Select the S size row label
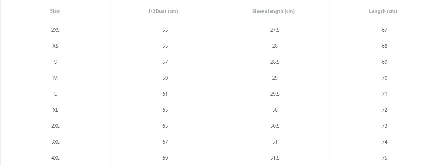Screen dimensions: 439x166 pyautogui.click(x=55, y=62)
